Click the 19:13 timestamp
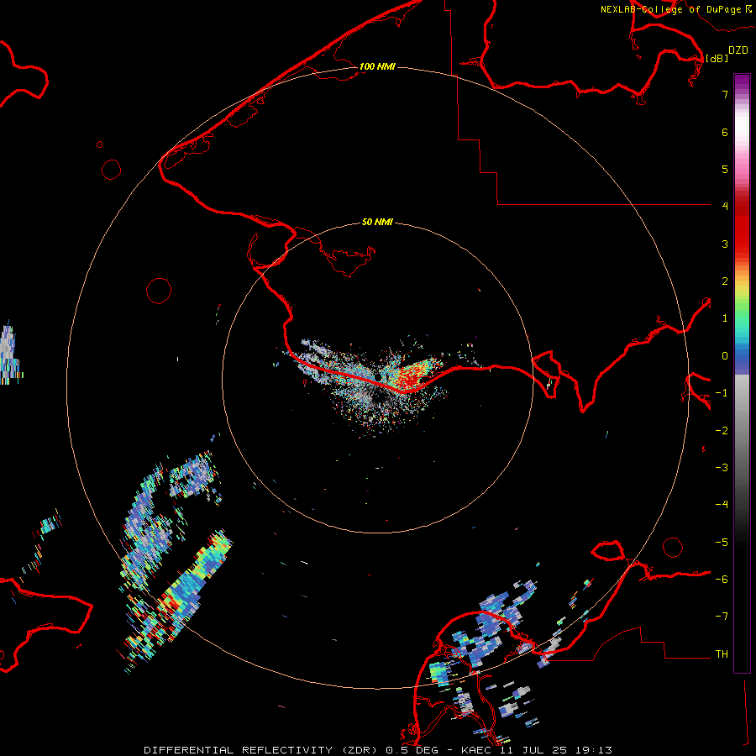The height and width of the screenshot is (756, 756). point(594,750)
